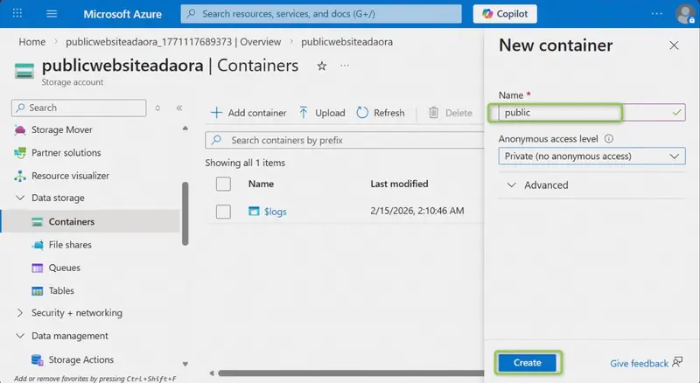700x383 pixels.
Task: Sort by Last modified column header
Action: pyautogui.click(x=399, y=184)
